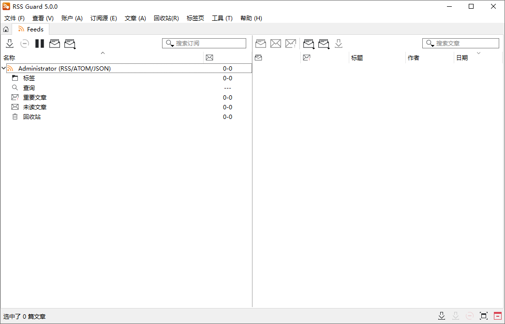Mark selected feed read via envelope icon
Viewport: 505px width, 324px height.
[x=54, y=44]
